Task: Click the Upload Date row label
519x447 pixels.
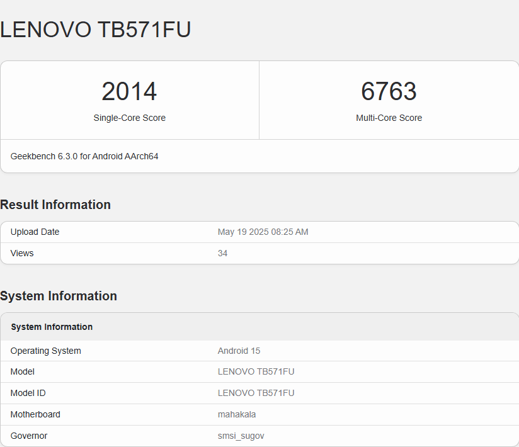Action: pos(35,232)
